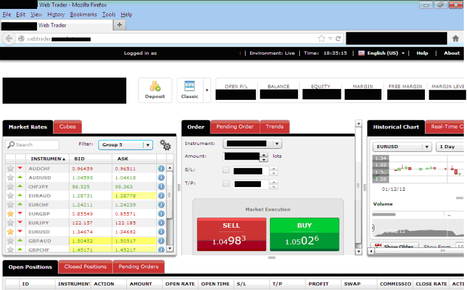The width and height of the screenshot is (467, 290).
Task: Favorite AUDCHF using its star icon
Action: coord(10,169)
